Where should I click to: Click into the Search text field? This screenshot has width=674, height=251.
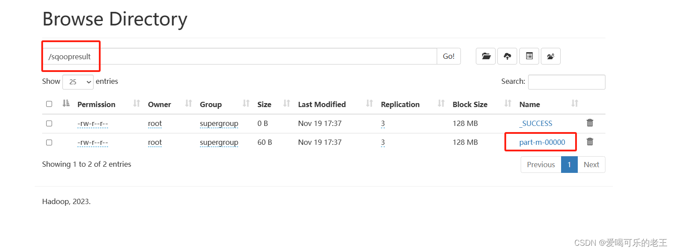(x=567, y=82)
